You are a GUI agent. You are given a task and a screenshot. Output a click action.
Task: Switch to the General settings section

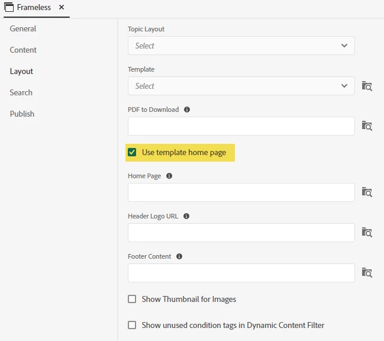coord(23,28)
